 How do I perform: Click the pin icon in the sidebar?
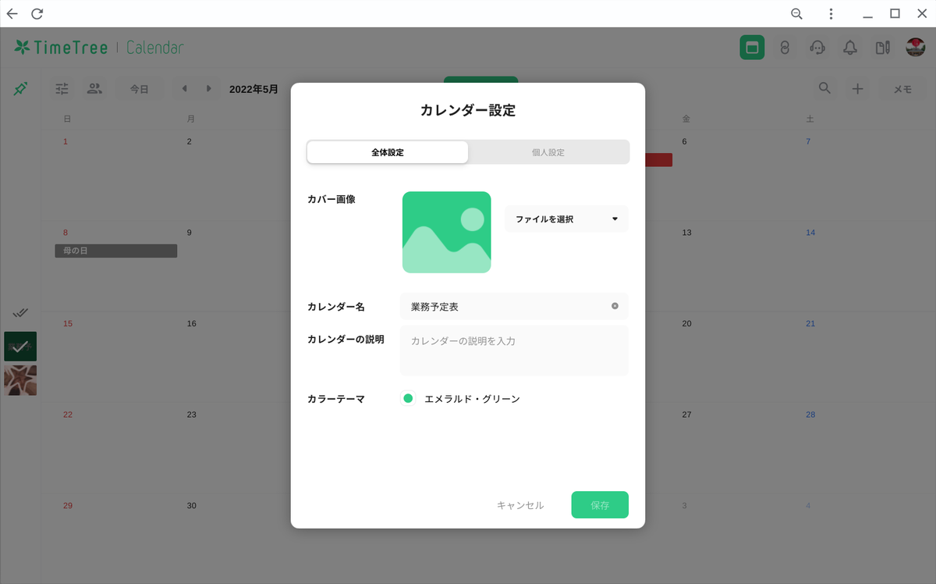[x=20, y=89]
